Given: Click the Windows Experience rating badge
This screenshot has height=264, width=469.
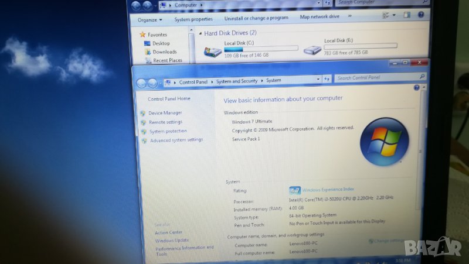Looking at the screenshot, I should pos(295,190).
